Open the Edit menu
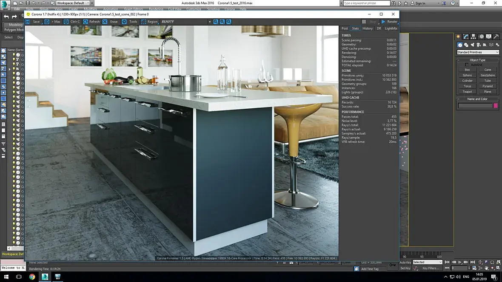502x282 pixels. coord(17,9)
